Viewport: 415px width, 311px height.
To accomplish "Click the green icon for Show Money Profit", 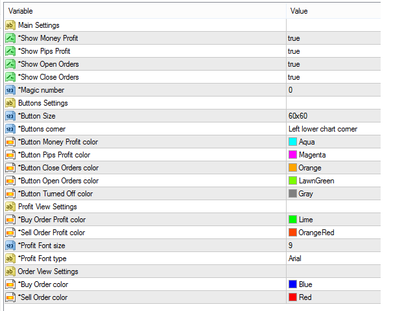I will (10, 38).
